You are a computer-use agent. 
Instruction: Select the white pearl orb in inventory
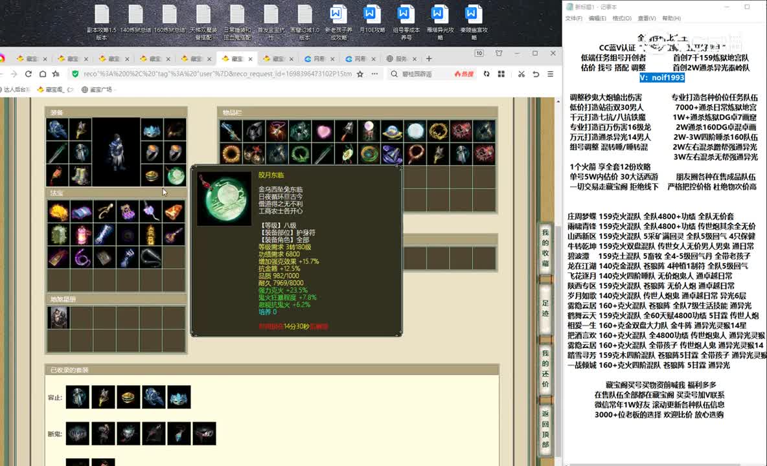click(415, 131)
